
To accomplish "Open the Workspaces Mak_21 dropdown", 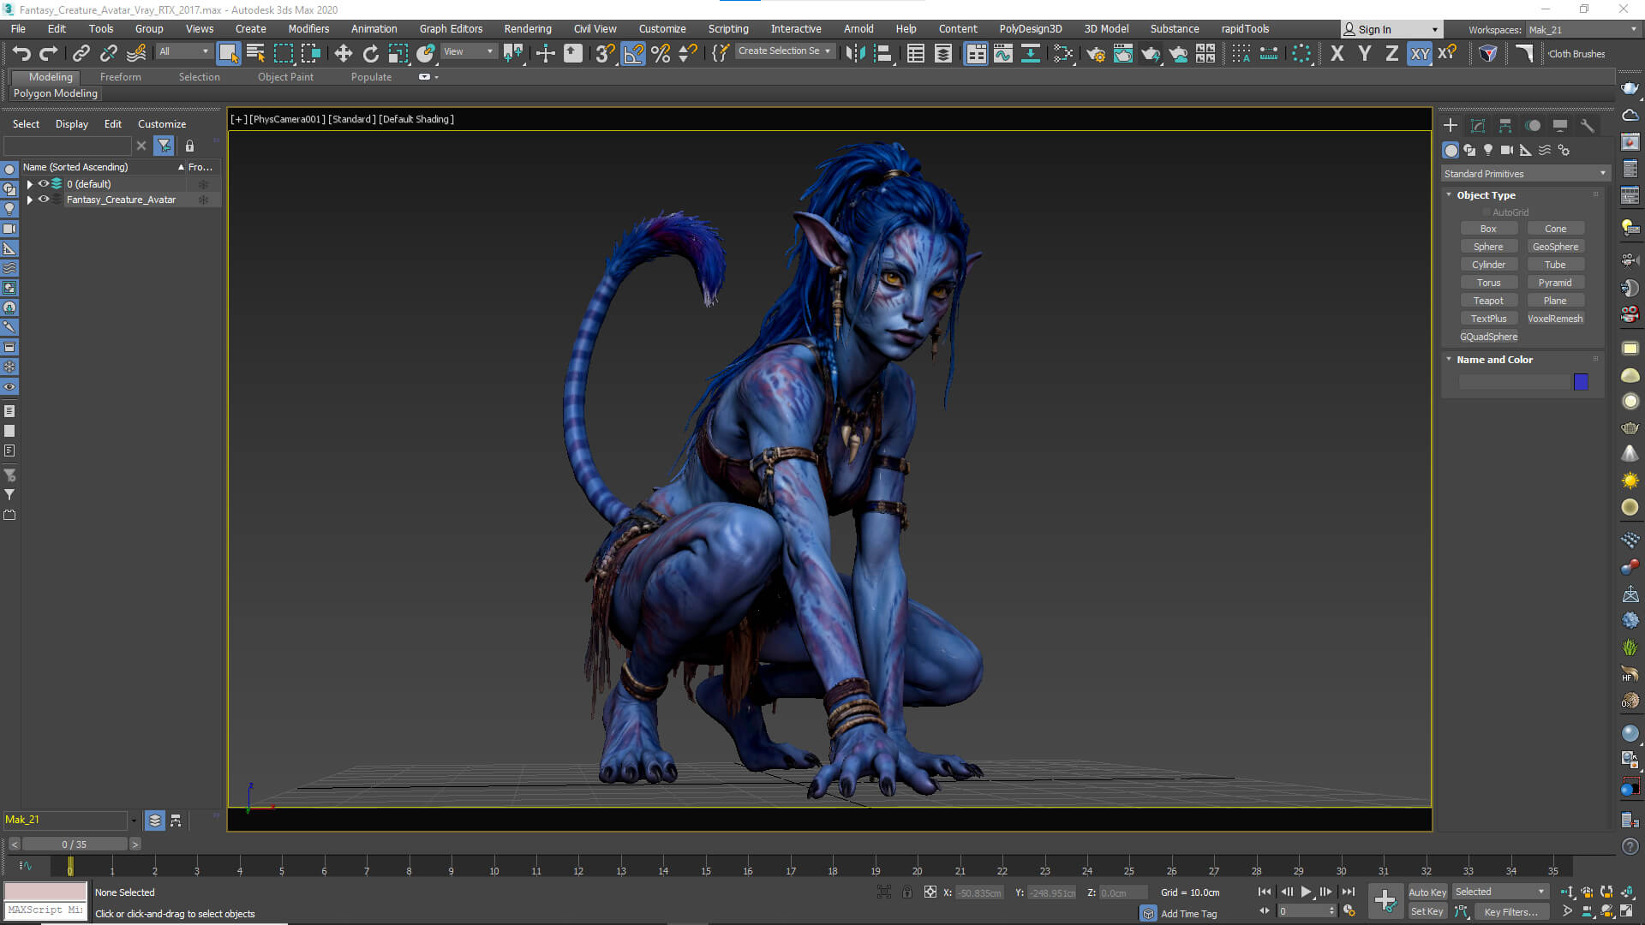I will pyautogui.click(x=1582, y=29).
